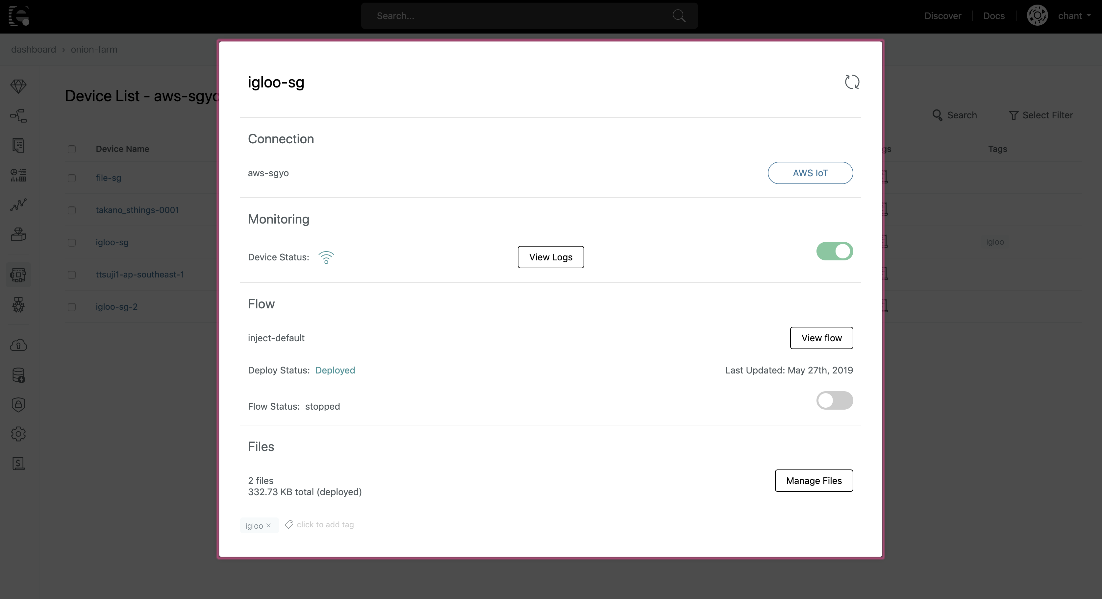Toggle off the Monitoring switch
Viewport: 1102px width, 599px height.
835,252
